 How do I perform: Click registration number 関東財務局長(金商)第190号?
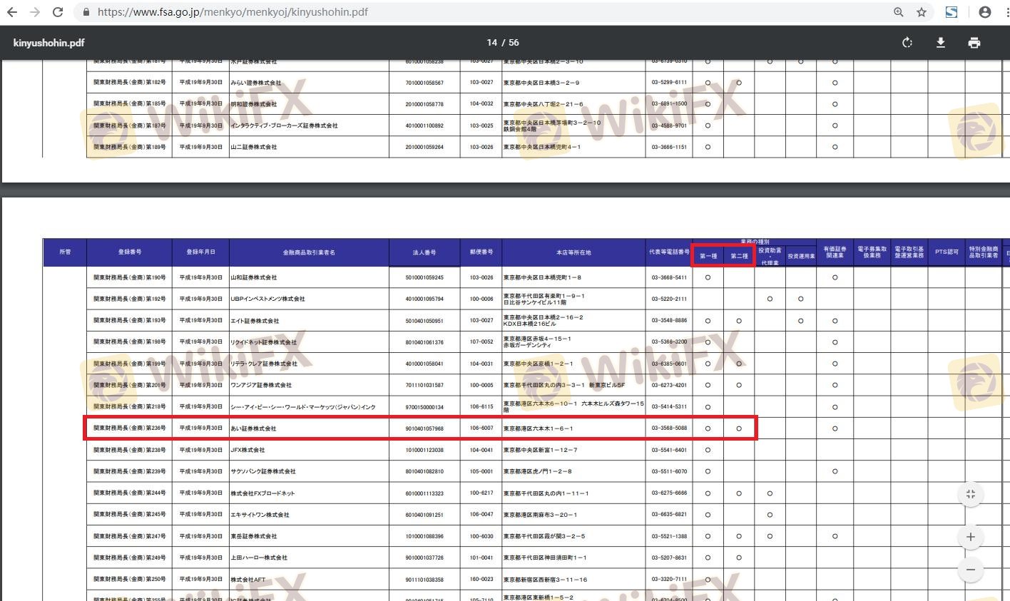129,277
